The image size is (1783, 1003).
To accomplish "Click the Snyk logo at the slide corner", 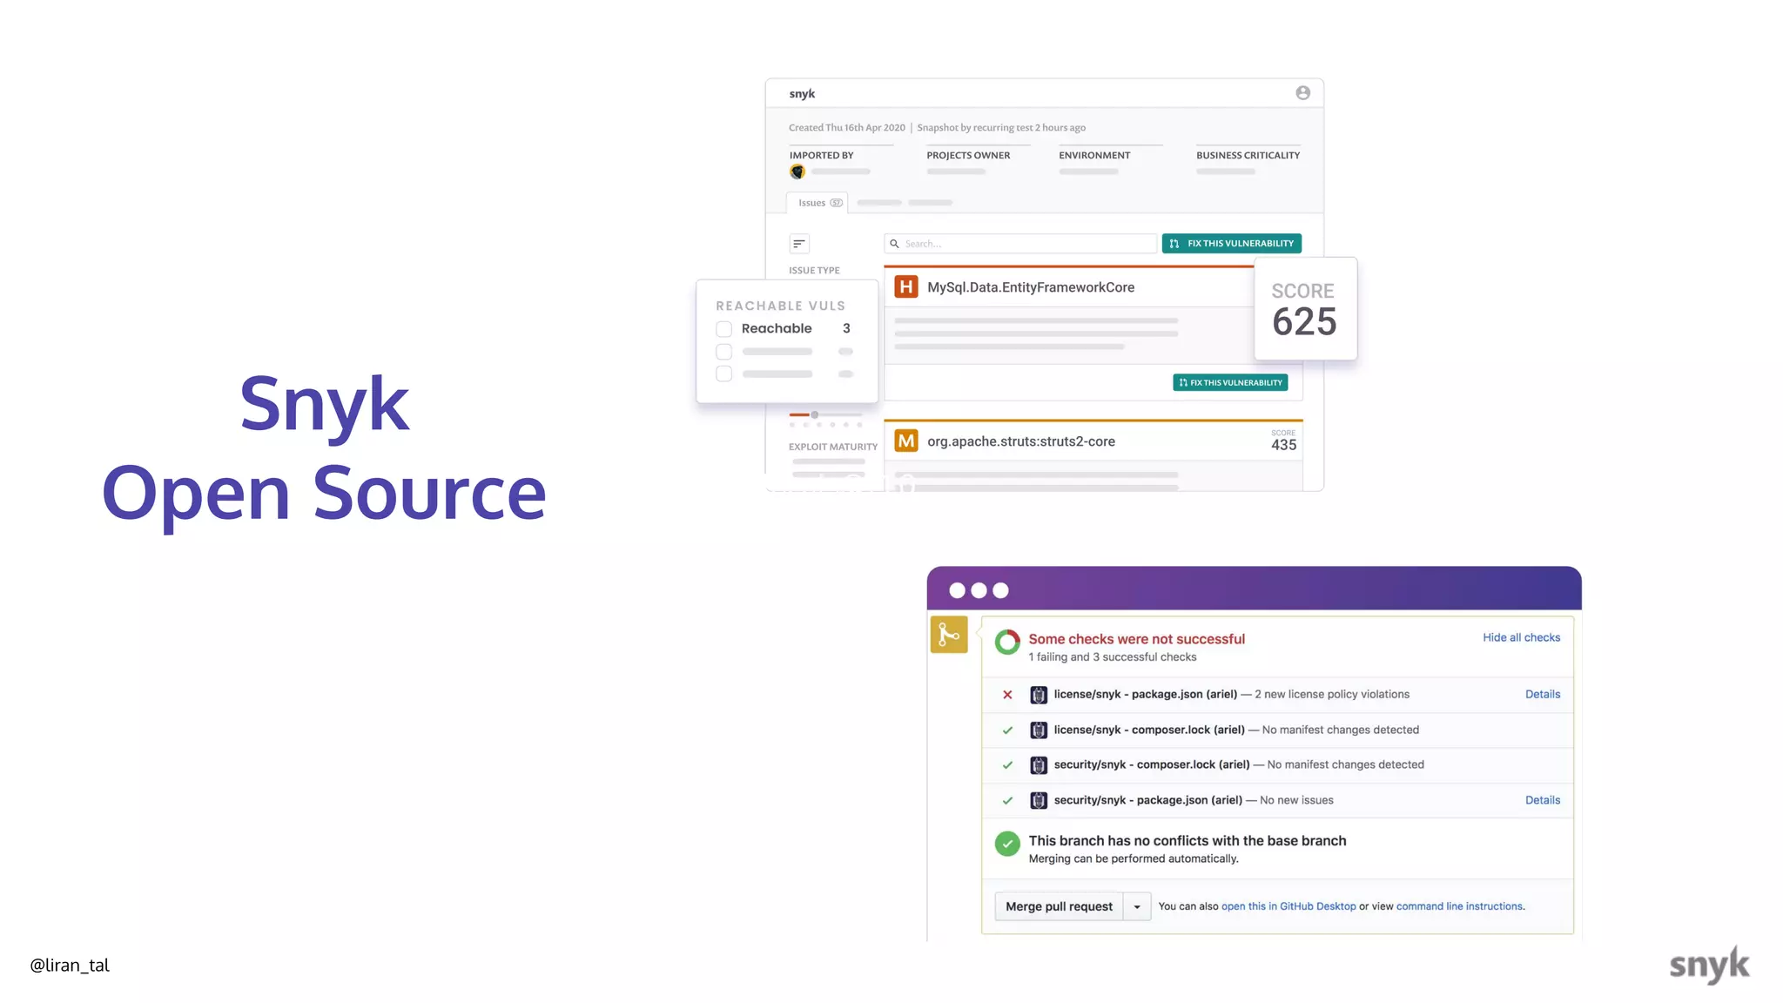I will pyautogui.click(x=1709, y=965).
